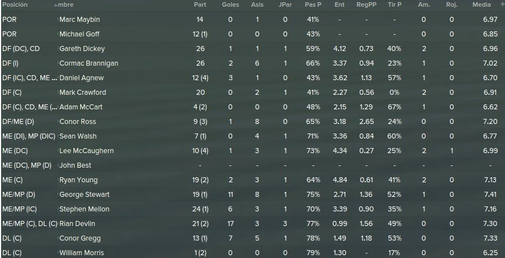Sort players by Goles column header

[230, 5]
